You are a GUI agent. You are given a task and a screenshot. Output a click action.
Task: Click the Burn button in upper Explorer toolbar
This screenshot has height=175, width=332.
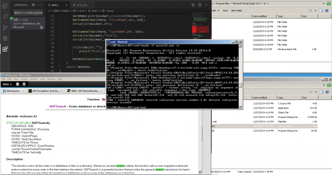click(225, 11)
